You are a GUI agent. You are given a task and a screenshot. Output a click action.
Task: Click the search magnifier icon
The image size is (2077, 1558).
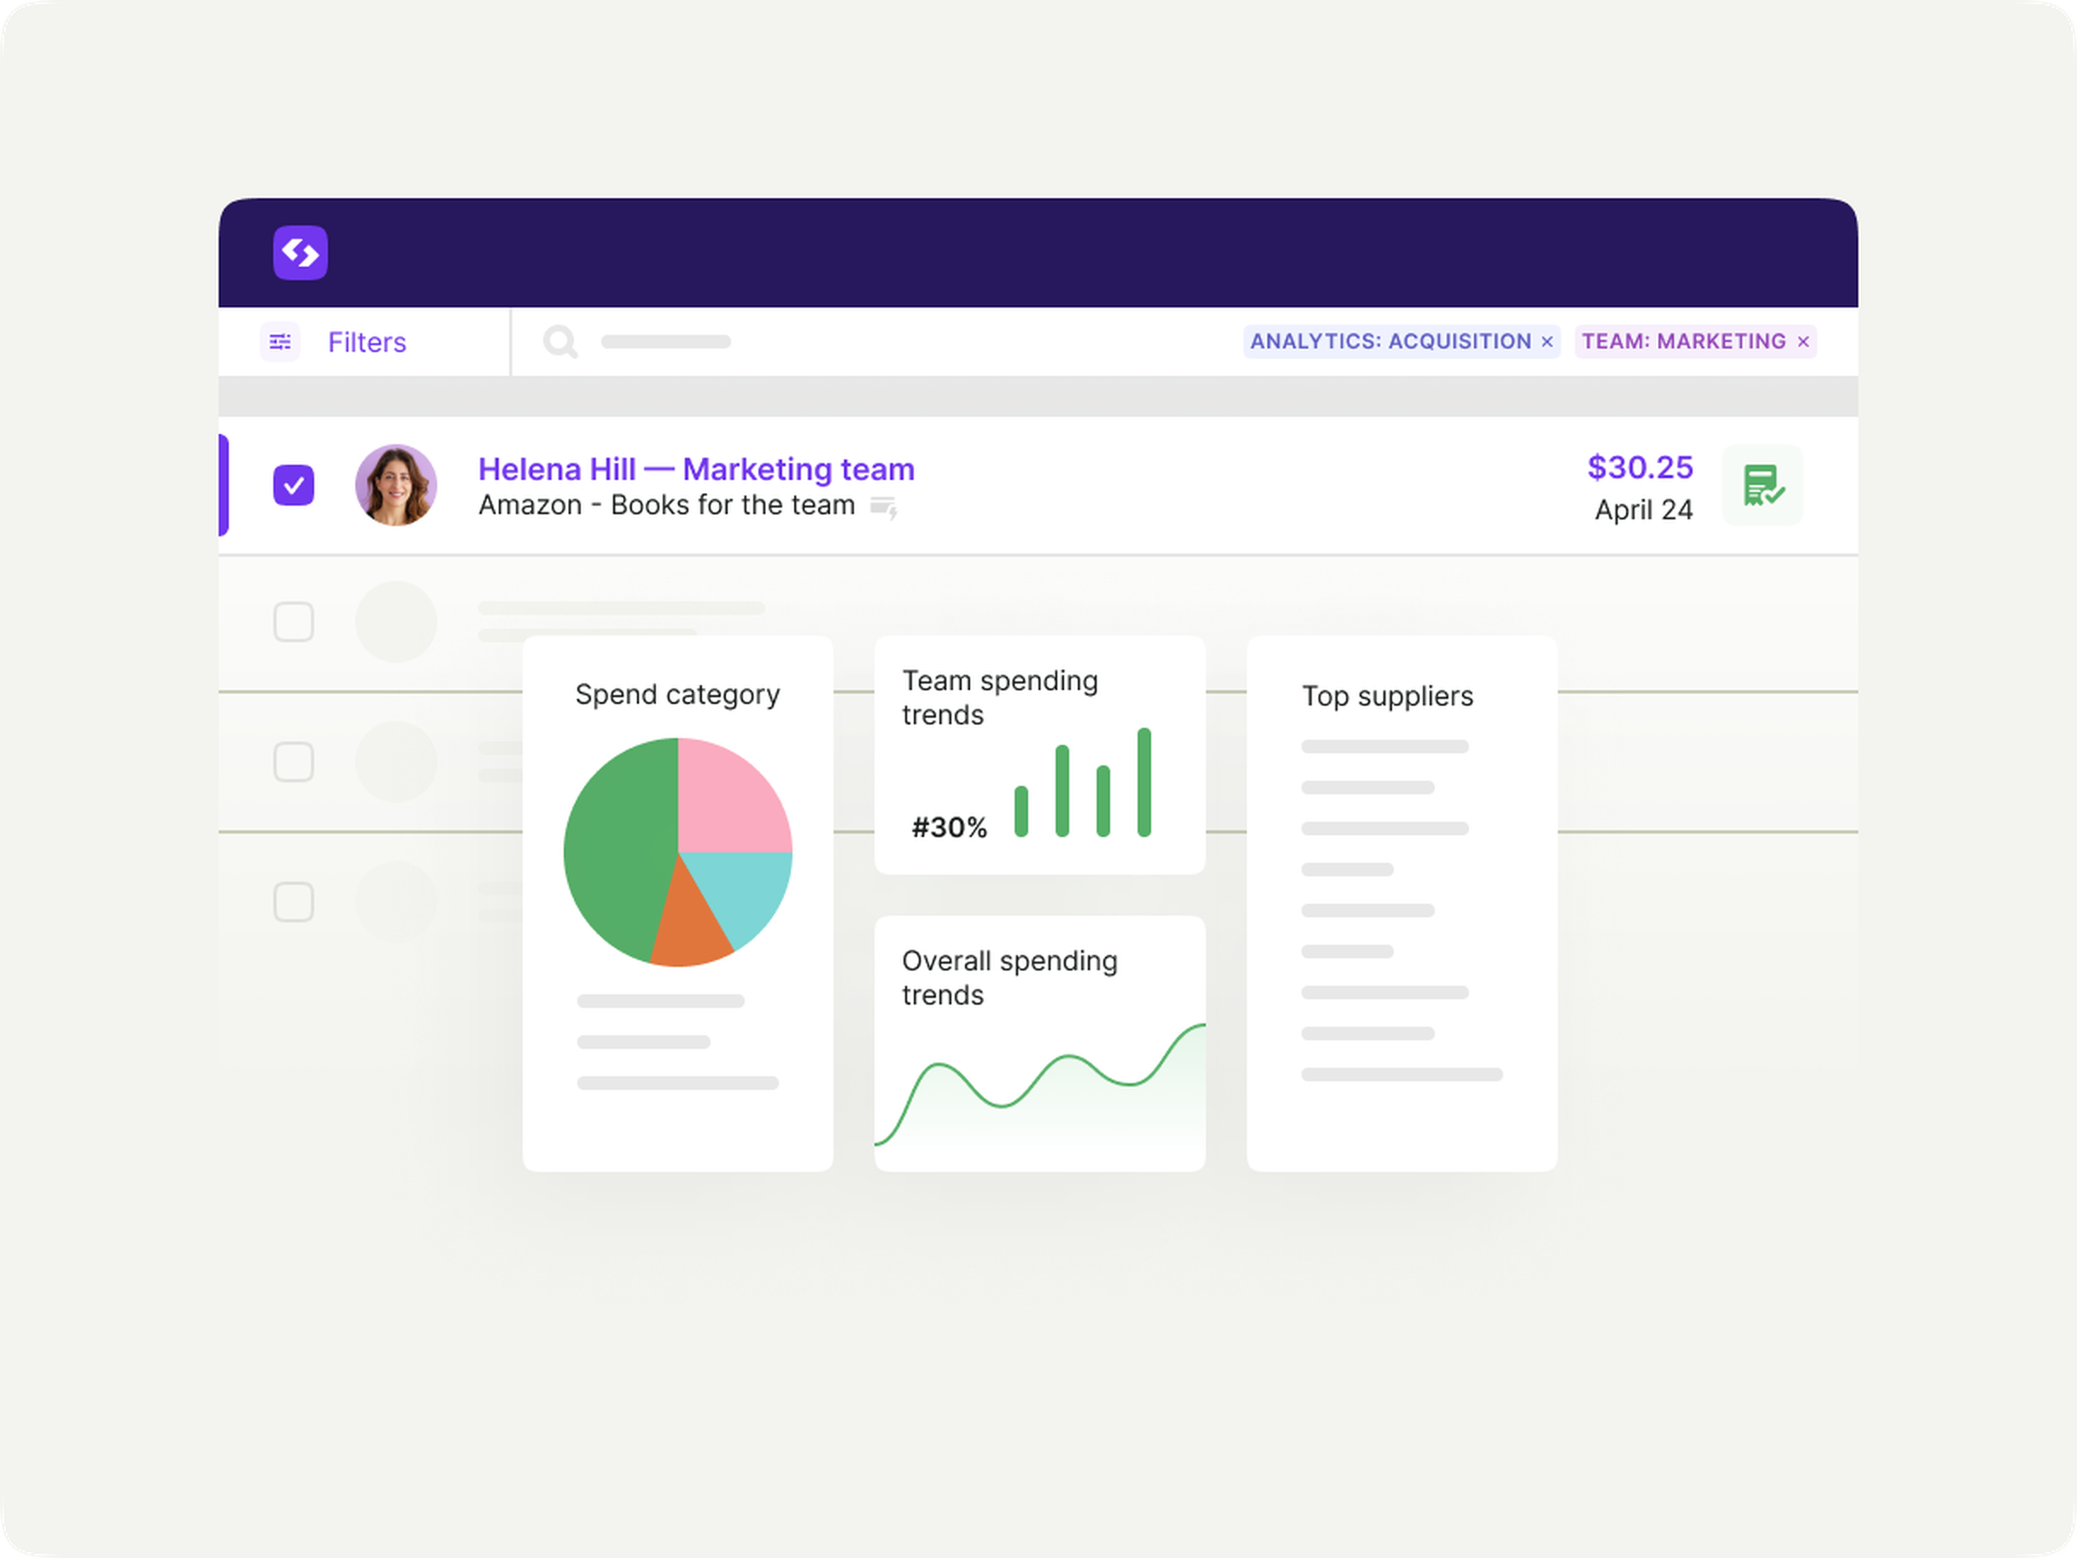(560, 342)
